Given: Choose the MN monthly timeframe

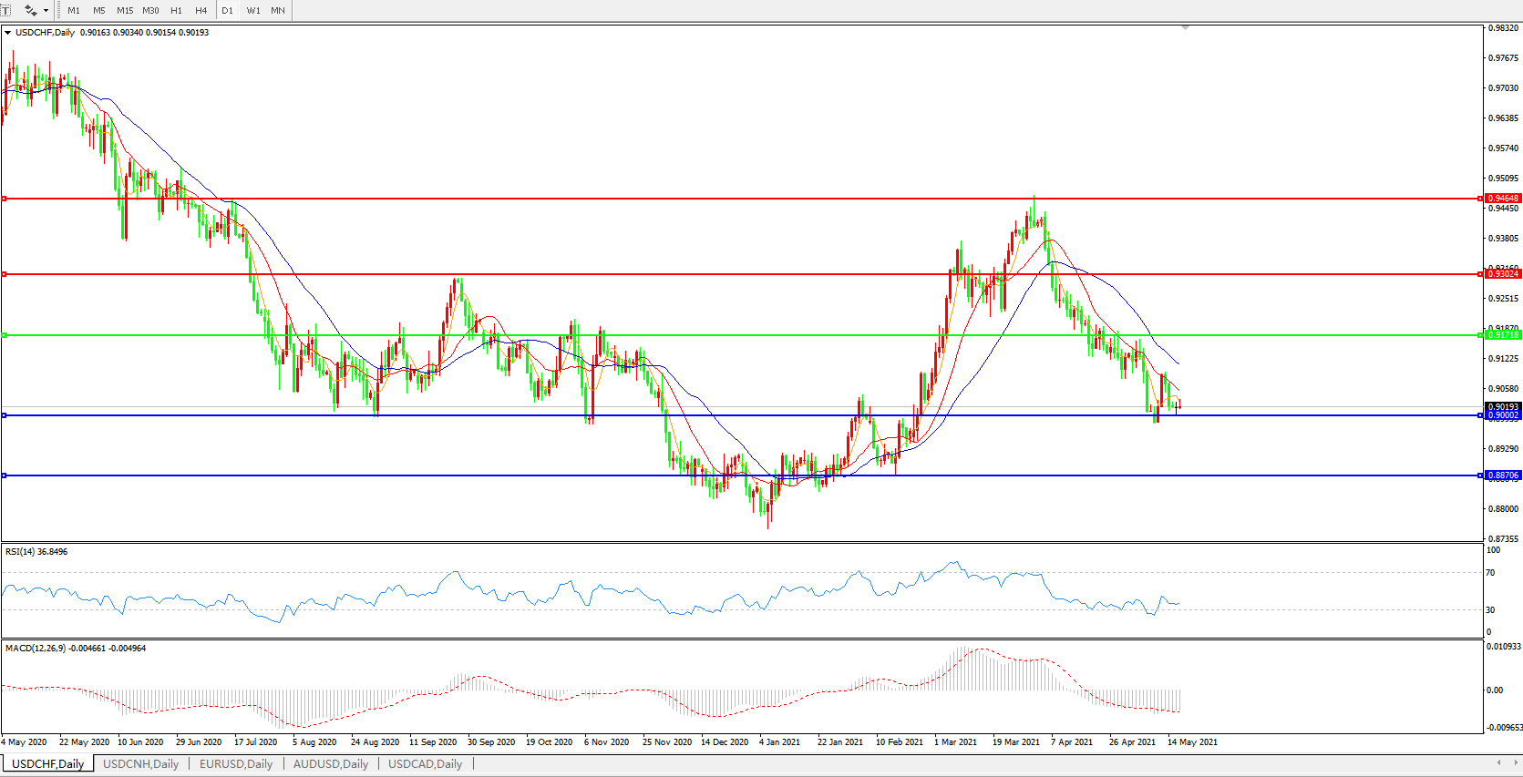Looking at the screenshot, I should [278, 11].
